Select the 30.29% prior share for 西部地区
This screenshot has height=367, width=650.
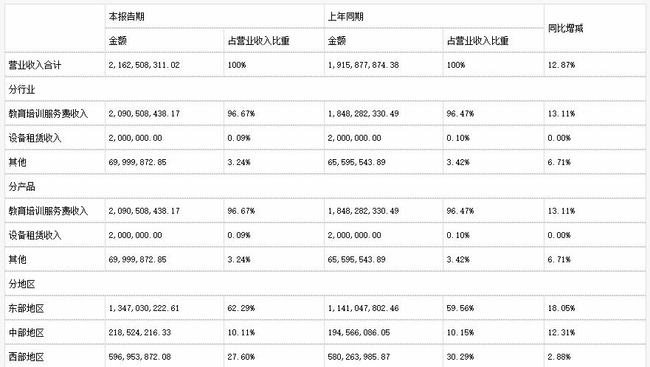[460, 357]
